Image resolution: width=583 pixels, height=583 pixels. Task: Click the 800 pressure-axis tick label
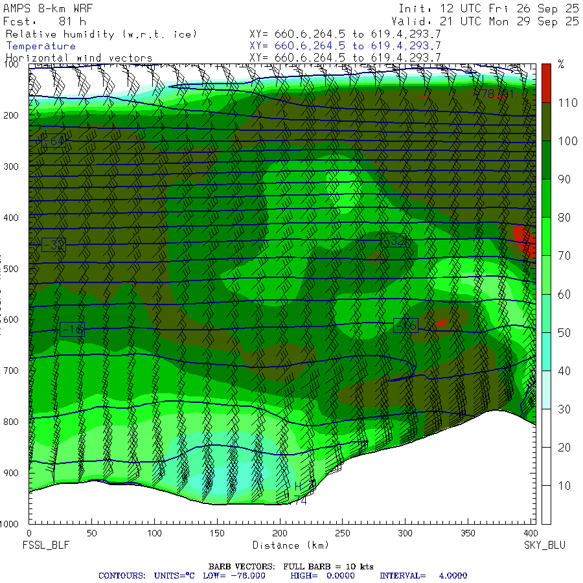[11, 422]
